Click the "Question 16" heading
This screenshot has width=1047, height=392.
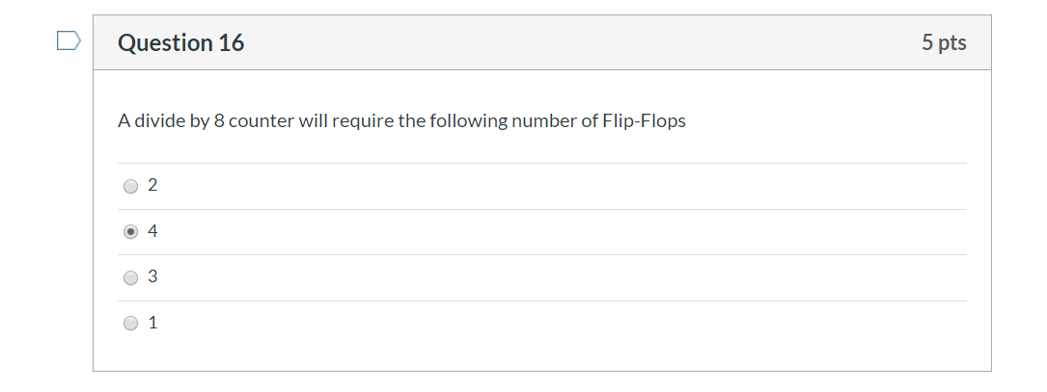[181, 42]
